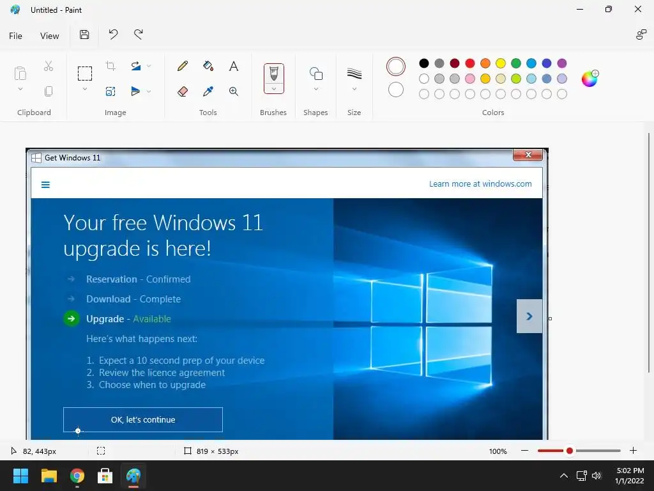Screen dimensions: 654x491
Task: Select the Eraser tool
Action: (x=182, y=91)
